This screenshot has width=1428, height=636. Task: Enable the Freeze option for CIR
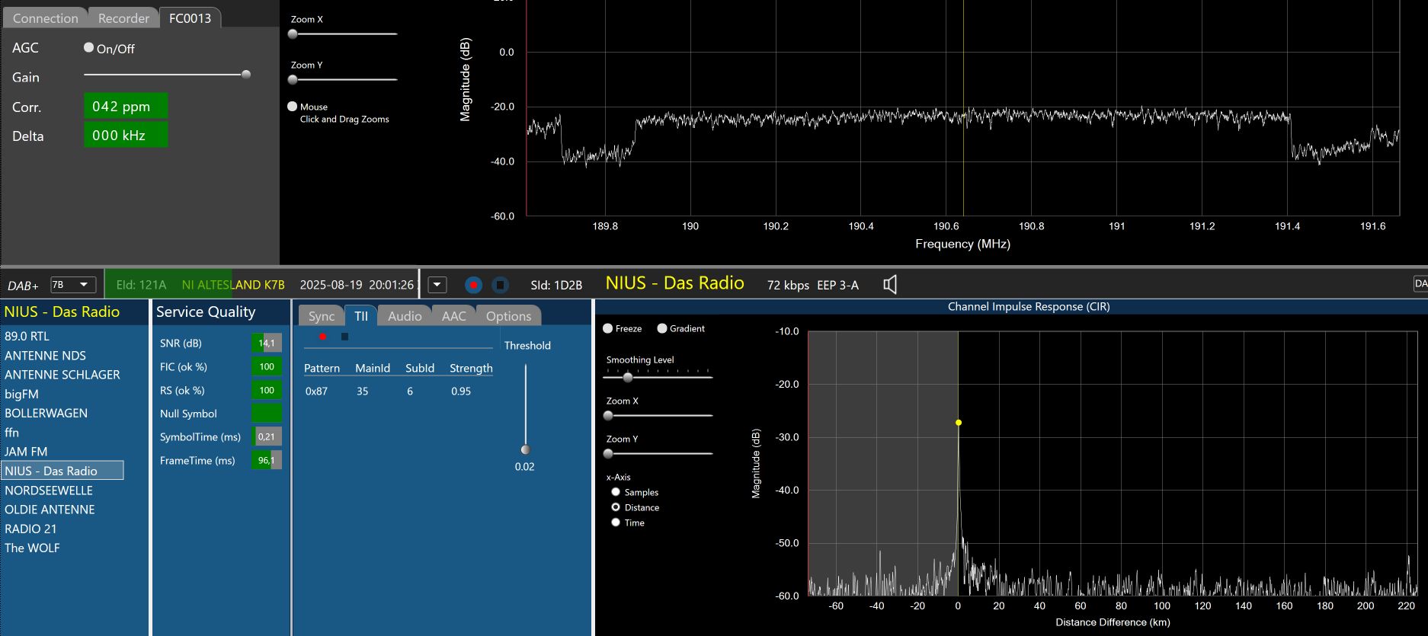(x=608, y=329)
